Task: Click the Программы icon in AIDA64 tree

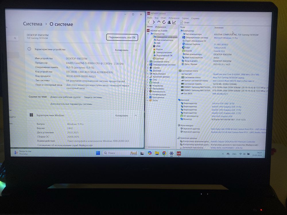Action: (x=151, y=89)
